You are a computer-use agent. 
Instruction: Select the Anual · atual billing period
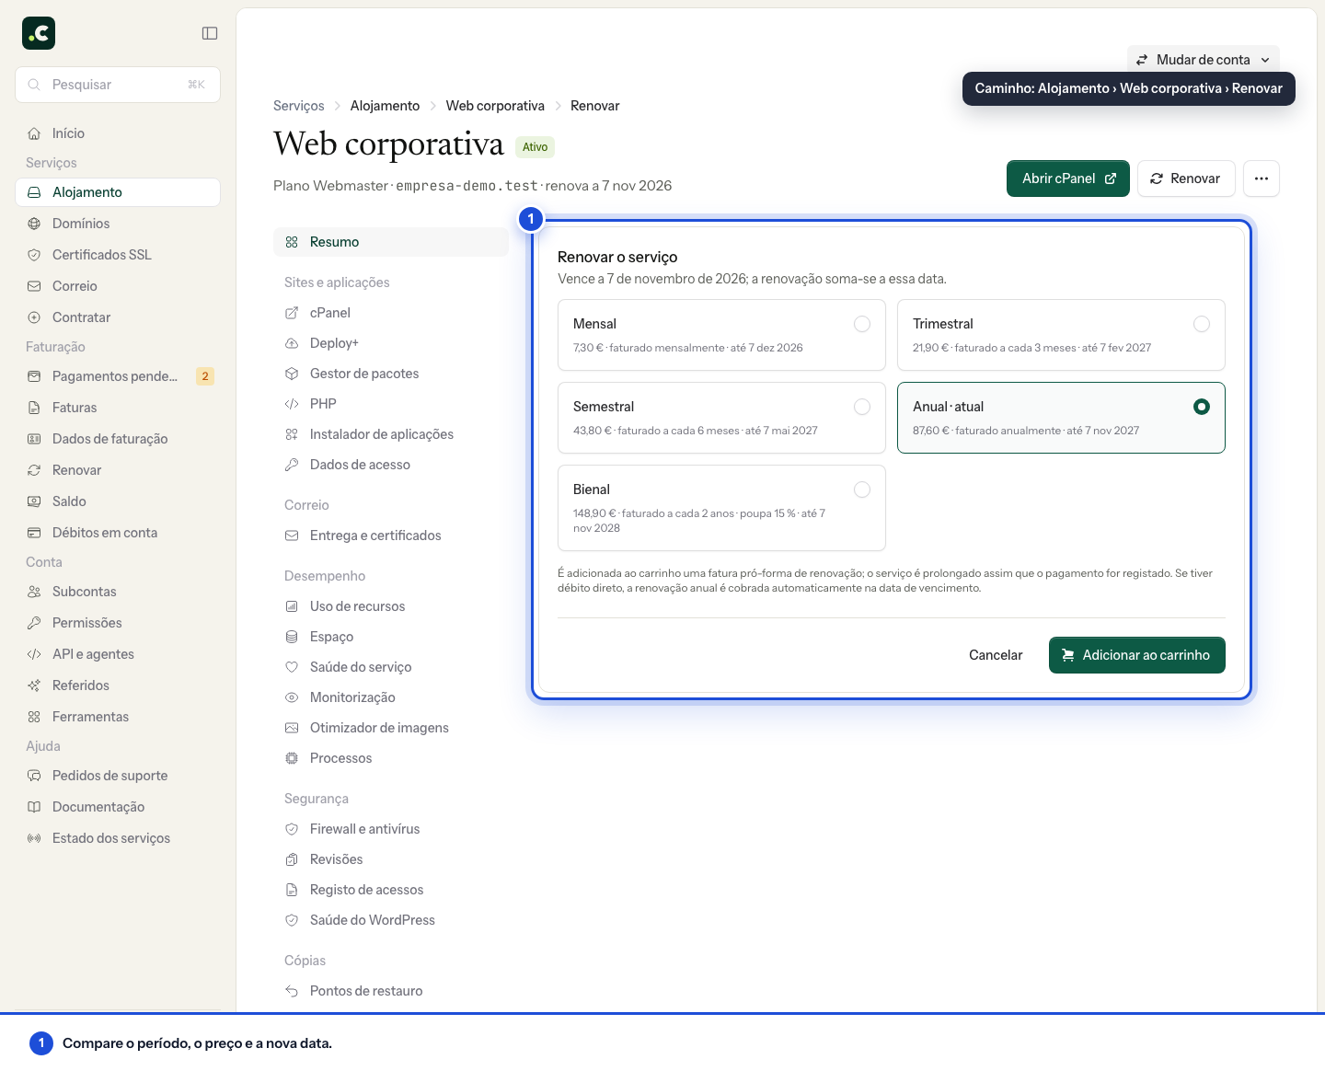(x=1061, y=418)
